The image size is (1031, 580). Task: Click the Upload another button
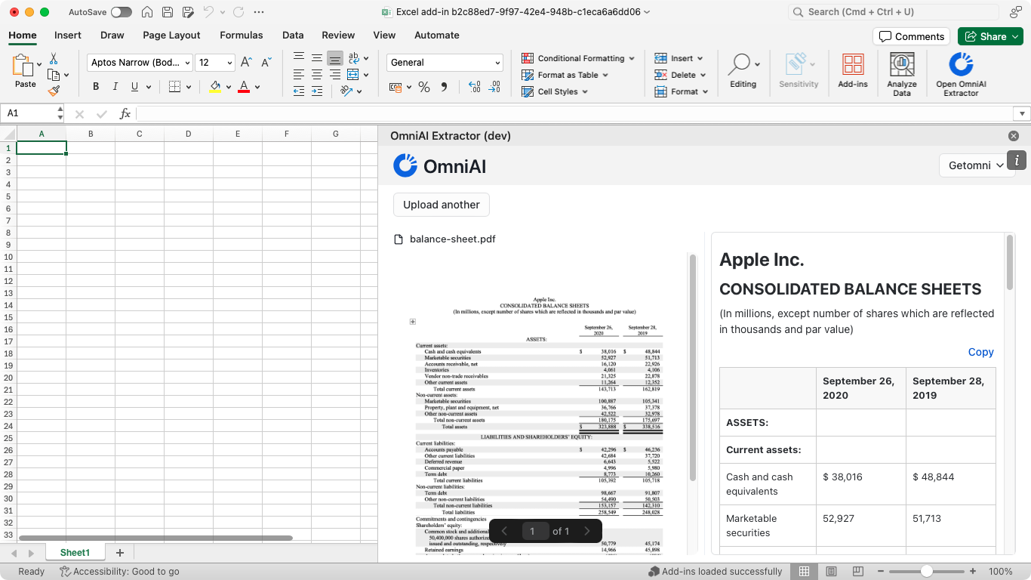(x=442, y=205)
